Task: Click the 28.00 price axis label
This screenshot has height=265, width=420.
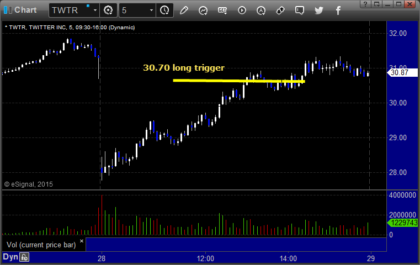Action: point(398,172)
